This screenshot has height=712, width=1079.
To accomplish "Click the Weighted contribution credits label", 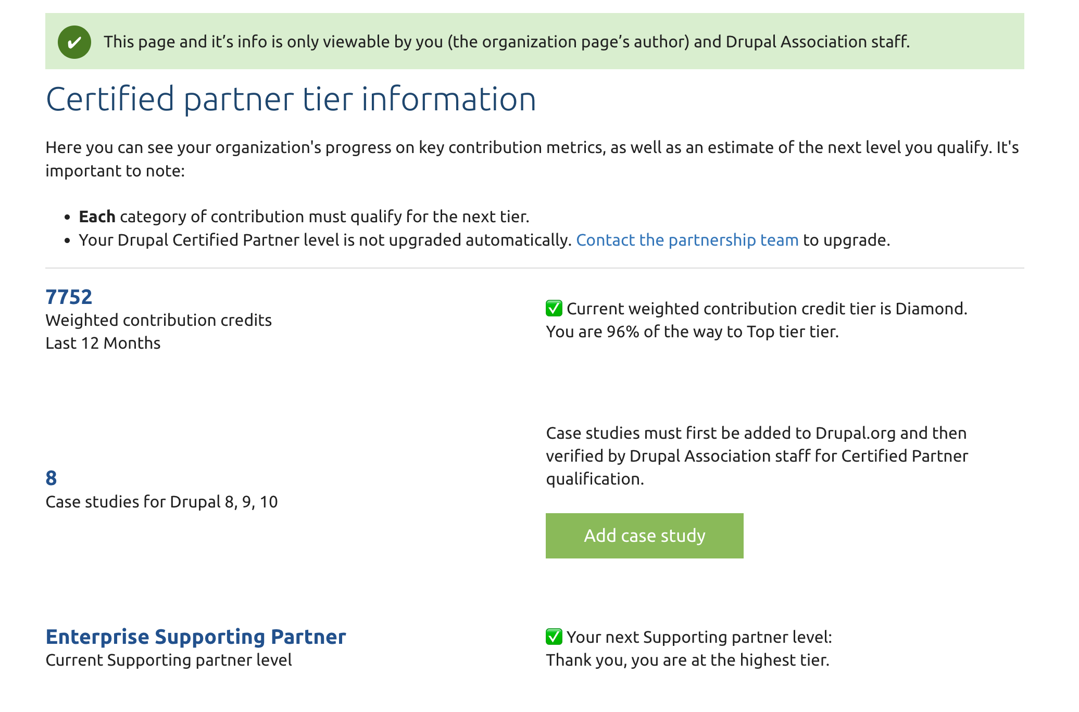I will tap(159, 320).
